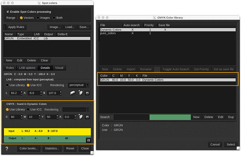
Task: Click the LAB measure instrument icon
Action: (73, 93)
